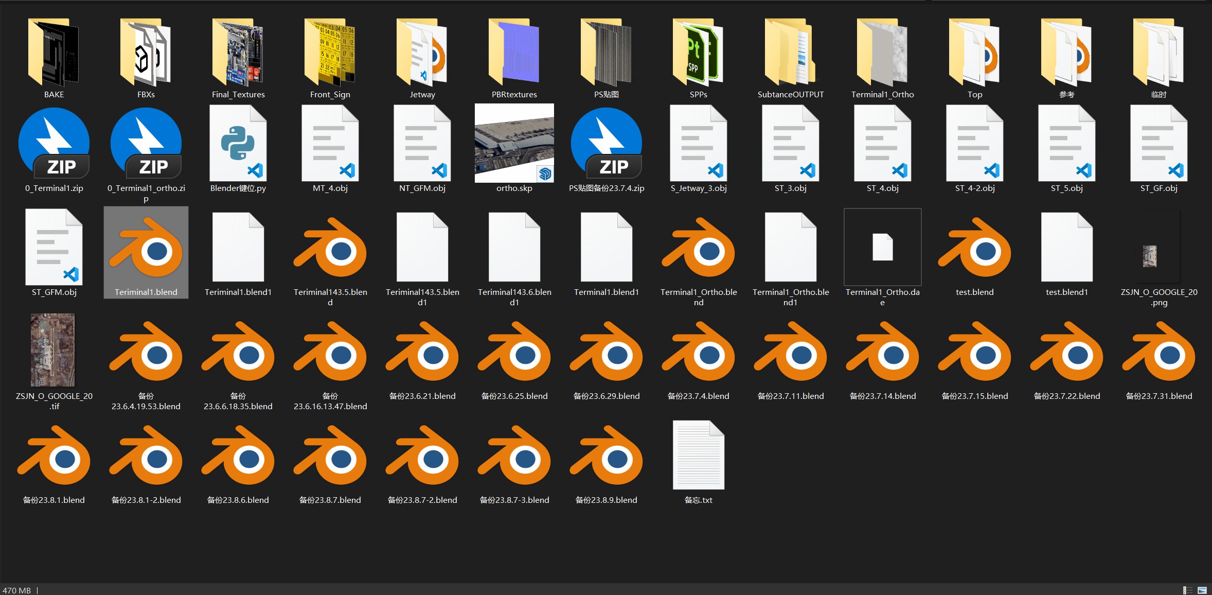The width and height of the screenshot is (1212, 595).
Task: Select the test.blend Blender file
Action: (974, 252)
